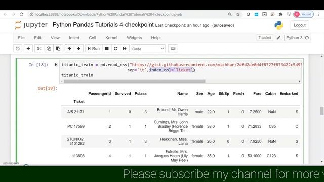Go forward in browser history
This screenshot has width=324, height=182.
(x=14, y=14)
